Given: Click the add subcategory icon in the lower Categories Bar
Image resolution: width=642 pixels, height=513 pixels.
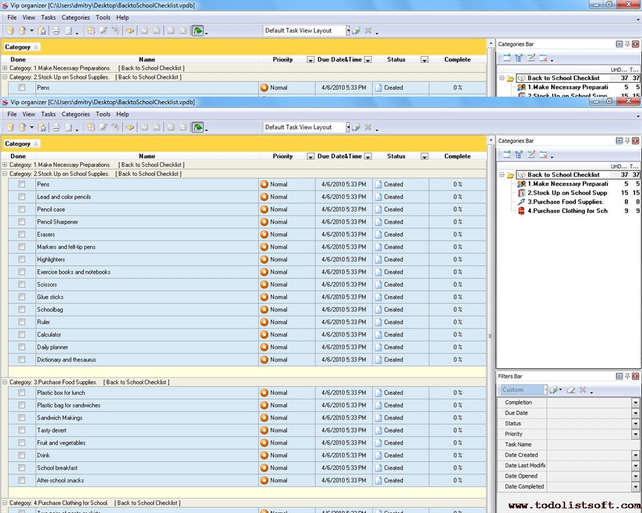Looking at the screenshot, I should [519, 155].
